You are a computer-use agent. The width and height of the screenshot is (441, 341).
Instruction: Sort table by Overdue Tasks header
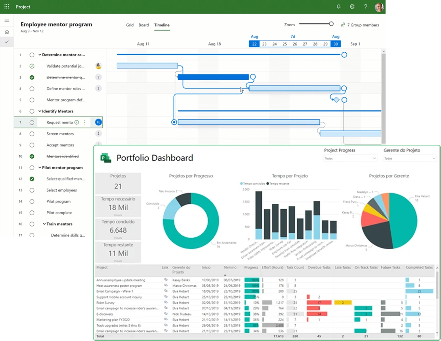[319, 268]
